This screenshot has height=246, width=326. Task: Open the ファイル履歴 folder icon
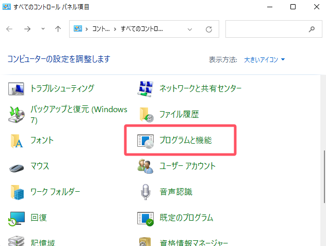pos(146,115)
